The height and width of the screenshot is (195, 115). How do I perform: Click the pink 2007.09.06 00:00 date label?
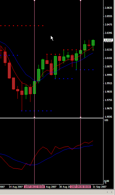point(80,187)
